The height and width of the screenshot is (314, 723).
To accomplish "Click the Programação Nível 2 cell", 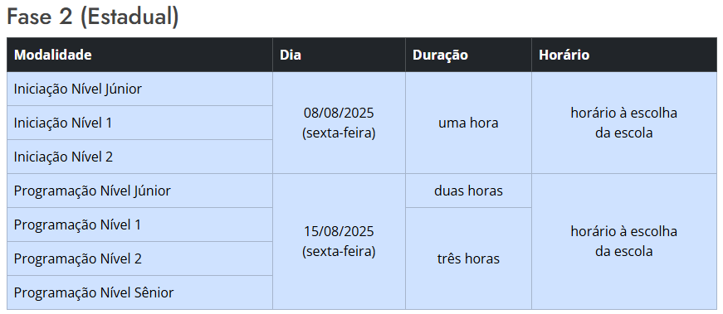I will (x=139, y=258).
